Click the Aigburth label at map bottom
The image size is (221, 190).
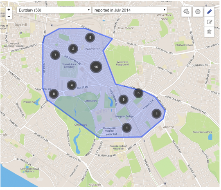pyautogui.click(x=95, y=185)
